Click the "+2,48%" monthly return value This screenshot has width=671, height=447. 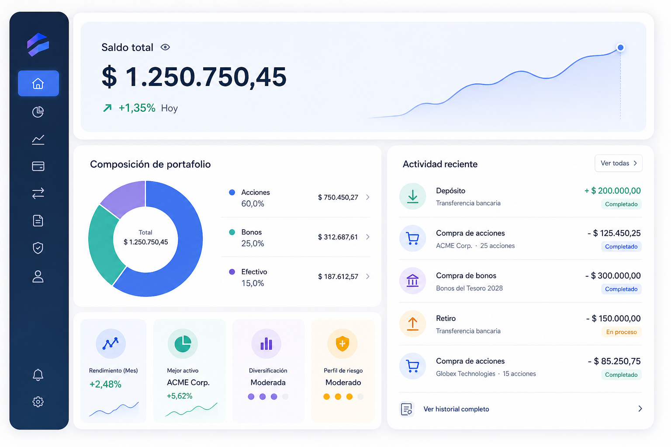tap(105, 384)
